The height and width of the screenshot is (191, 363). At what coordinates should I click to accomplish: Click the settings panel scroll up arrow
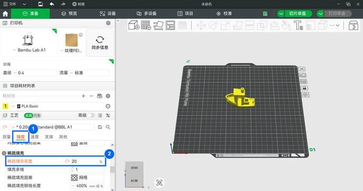point(112,145)
